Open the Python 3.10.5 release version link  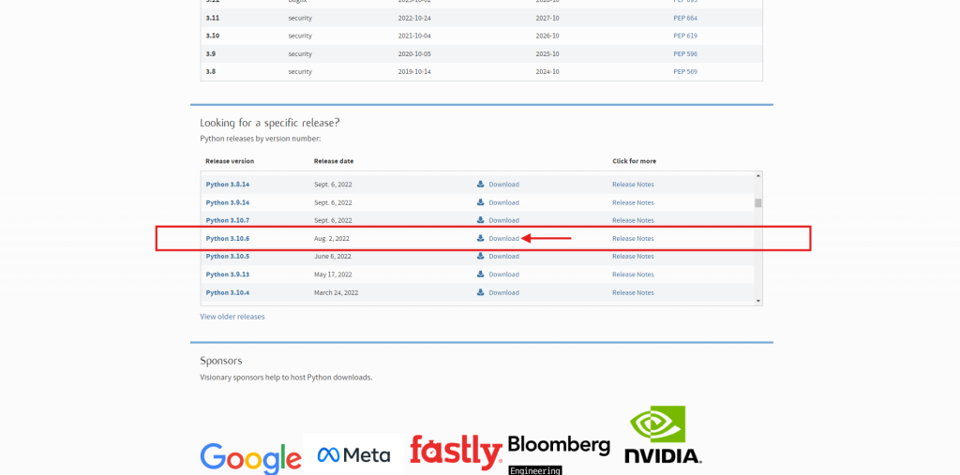[228, 257]
